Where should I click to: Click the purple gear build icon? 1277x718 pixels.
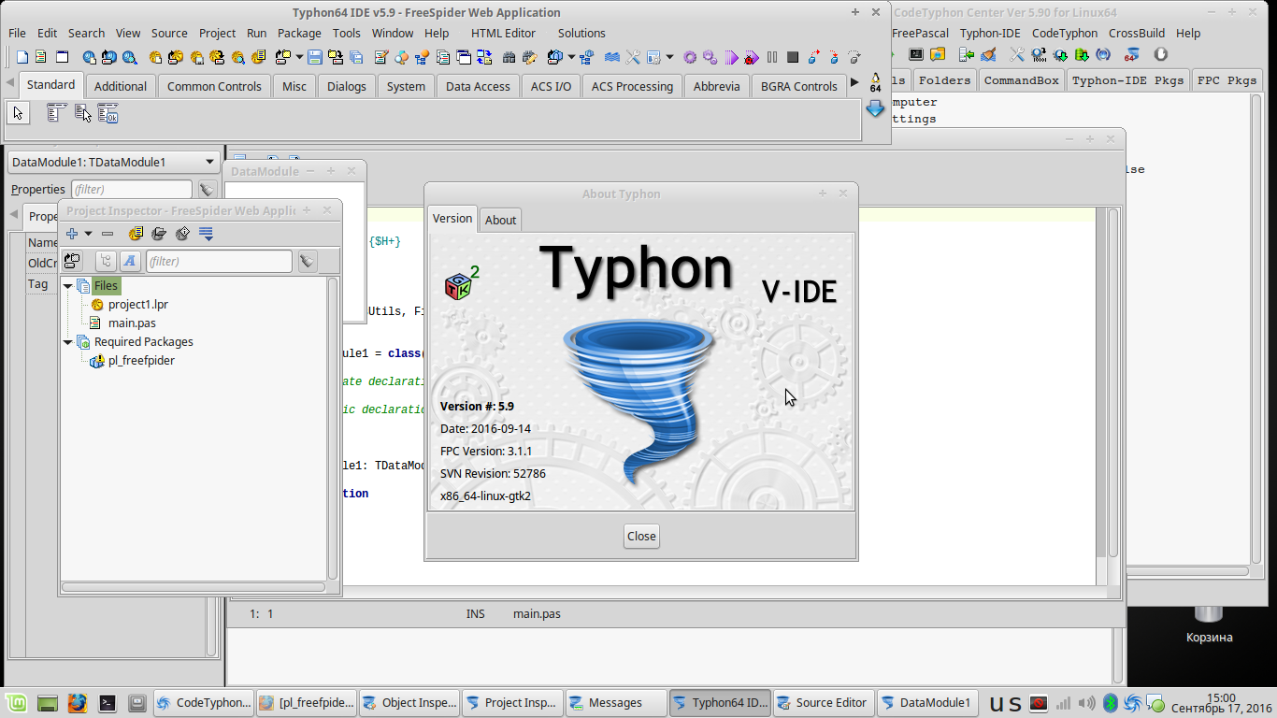[690, 57]
